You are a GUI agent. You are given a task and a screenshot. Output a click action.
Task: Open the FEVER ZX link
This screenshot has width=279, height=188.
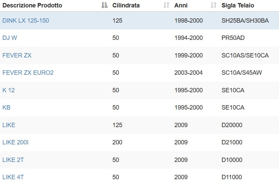[17, 55]
